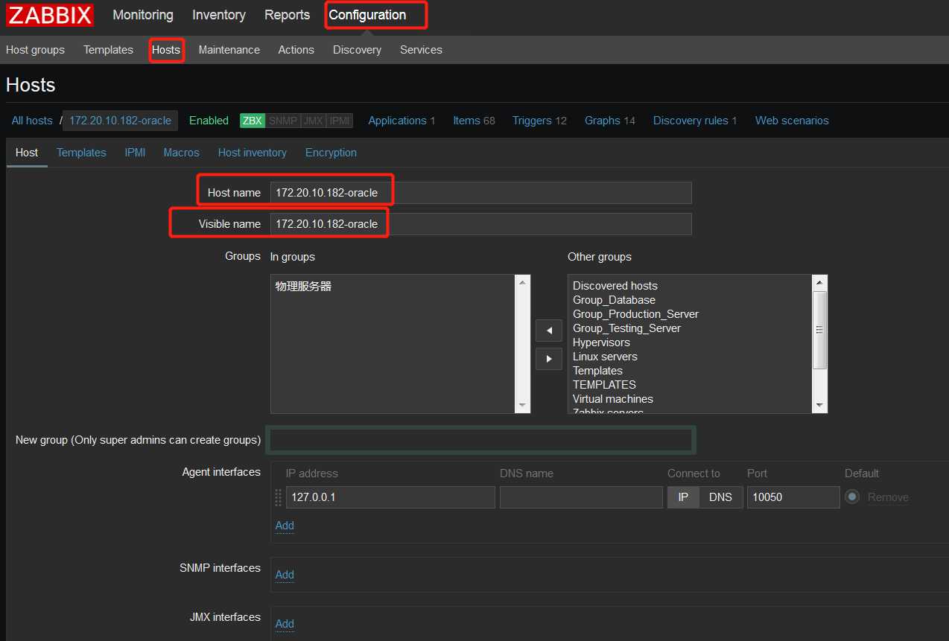
Task: Select 物理服务器 in the In groups list
Action: [x=303, y=286]
